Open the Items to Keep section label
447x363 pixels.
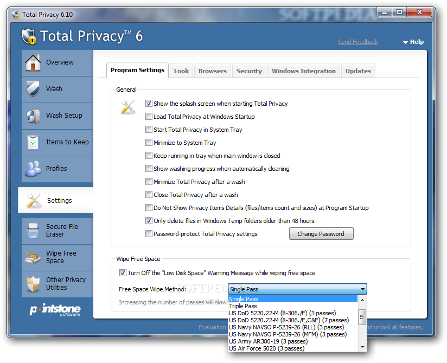(68, 142)
